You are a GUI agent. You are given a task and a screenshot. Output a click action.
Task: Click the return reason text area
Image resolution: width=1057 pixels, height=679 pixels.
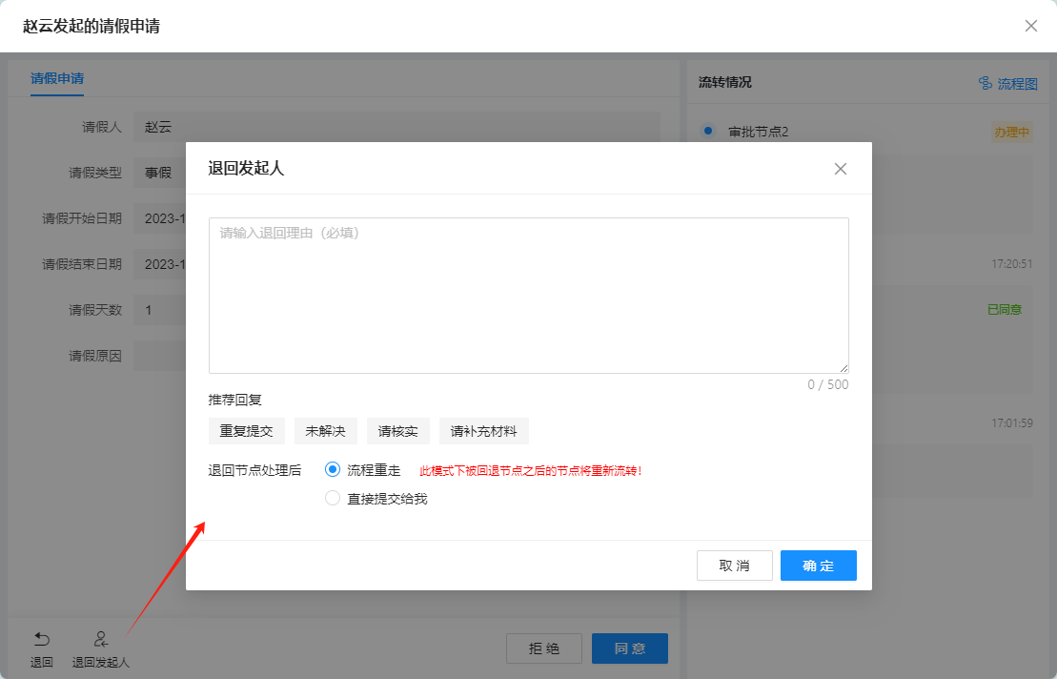tap(528, 296)
